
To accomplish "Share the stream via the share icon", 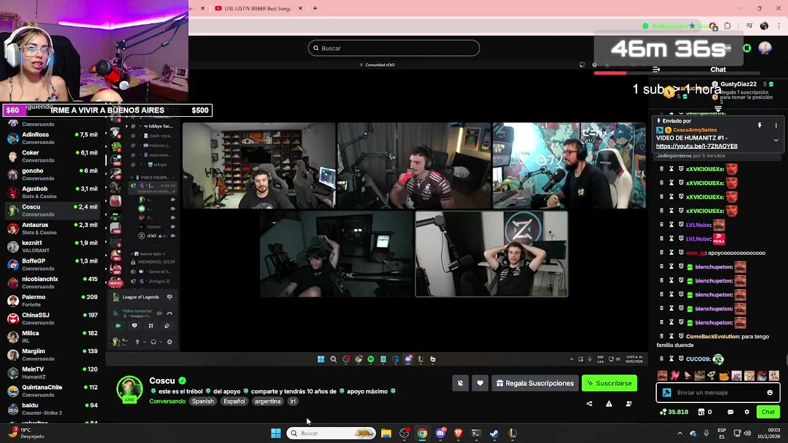I will [589, 404].
